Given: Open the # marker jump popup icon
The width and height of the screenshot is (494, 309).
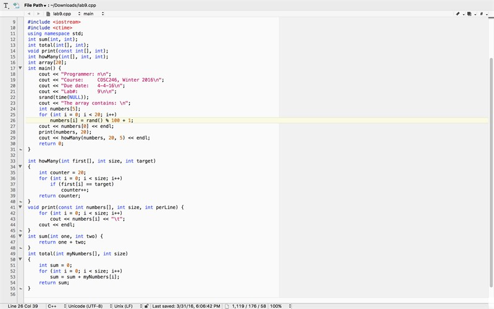Looking at the screenshot, I should pyautogui.click(x=484, y=14).
